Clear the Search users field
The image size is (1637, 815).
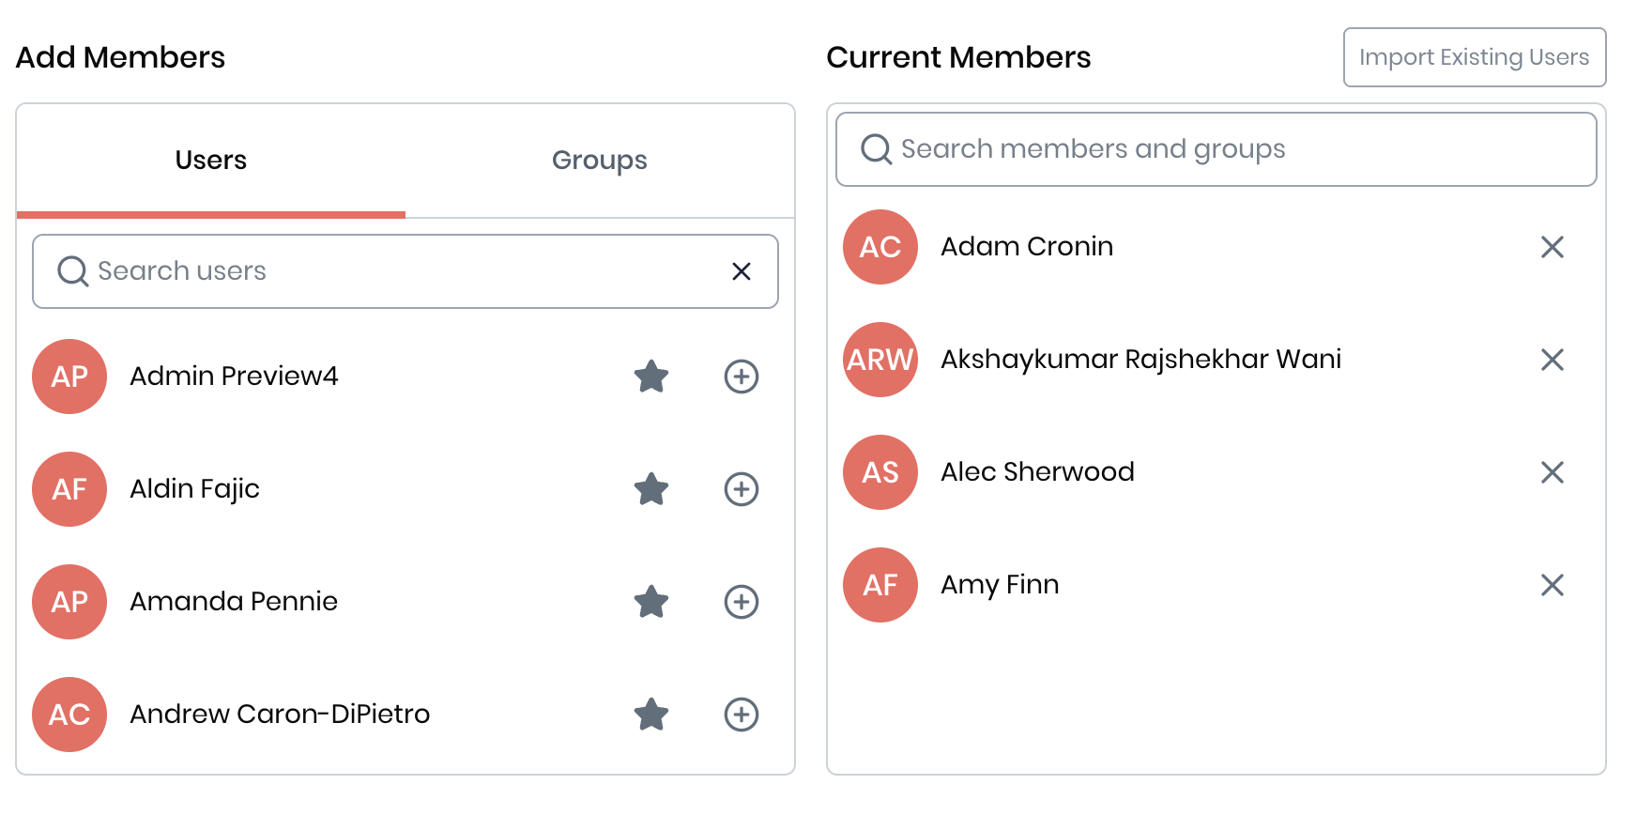coord(741,271)
